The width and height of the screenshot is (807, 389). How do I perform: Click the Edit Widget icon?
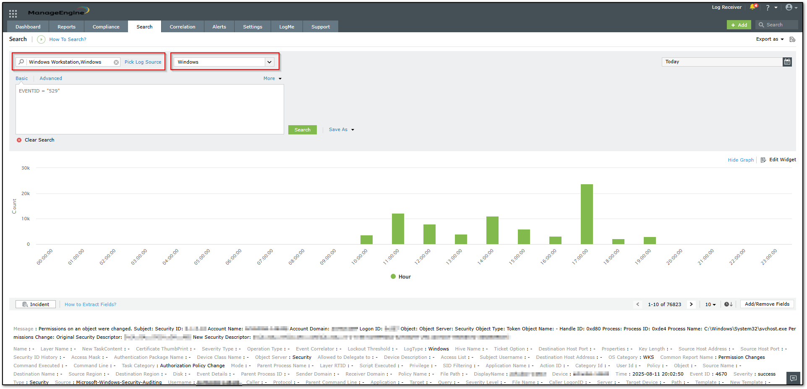coord(763,160)
